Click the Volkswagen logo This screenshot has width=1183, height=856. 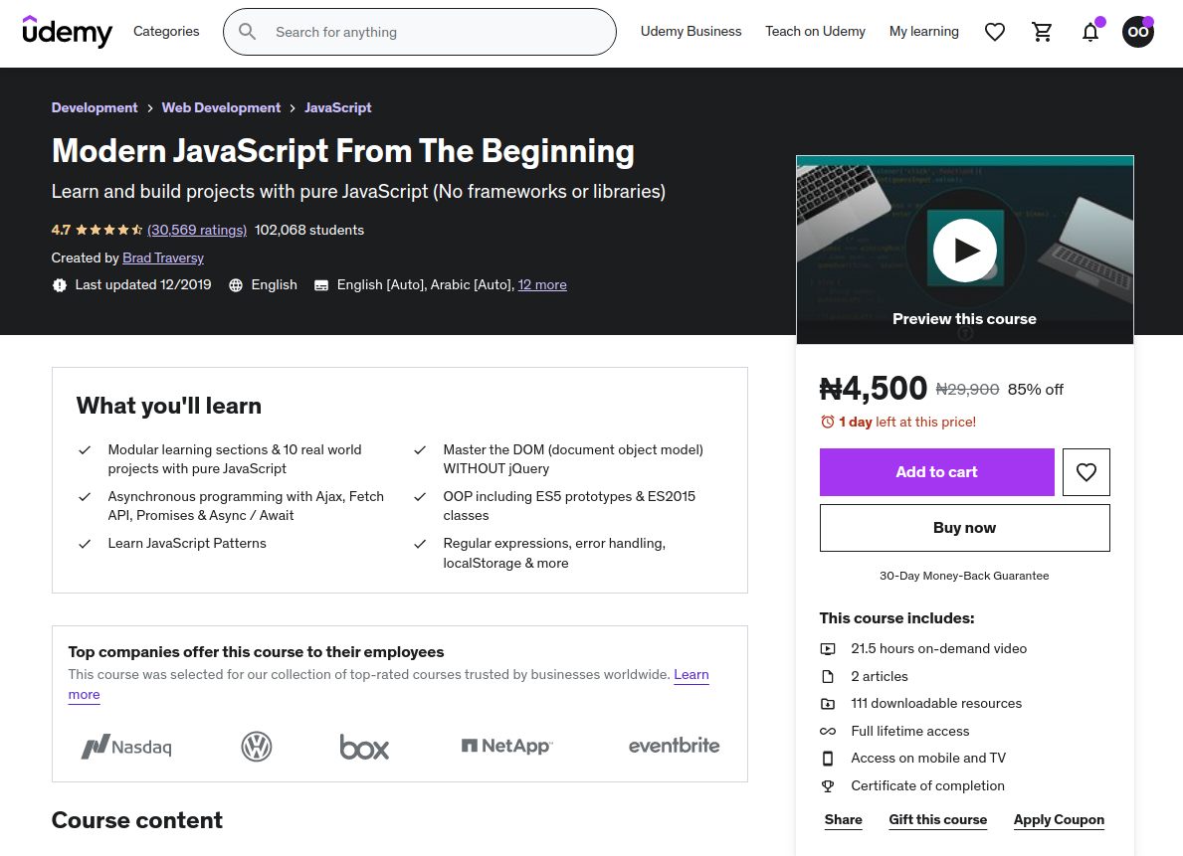click(257, 747)
